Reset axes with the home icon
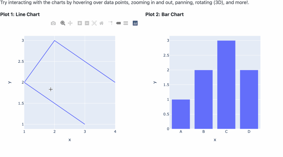The height and width of the screenshot is (157, 283). [102, 23]
